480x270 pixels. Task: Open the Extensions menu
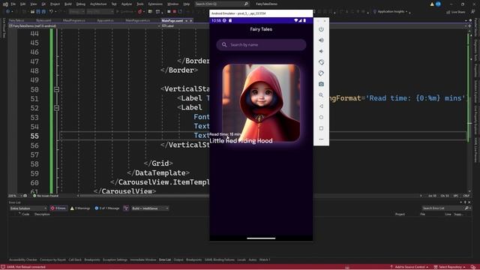click(155, 4)
